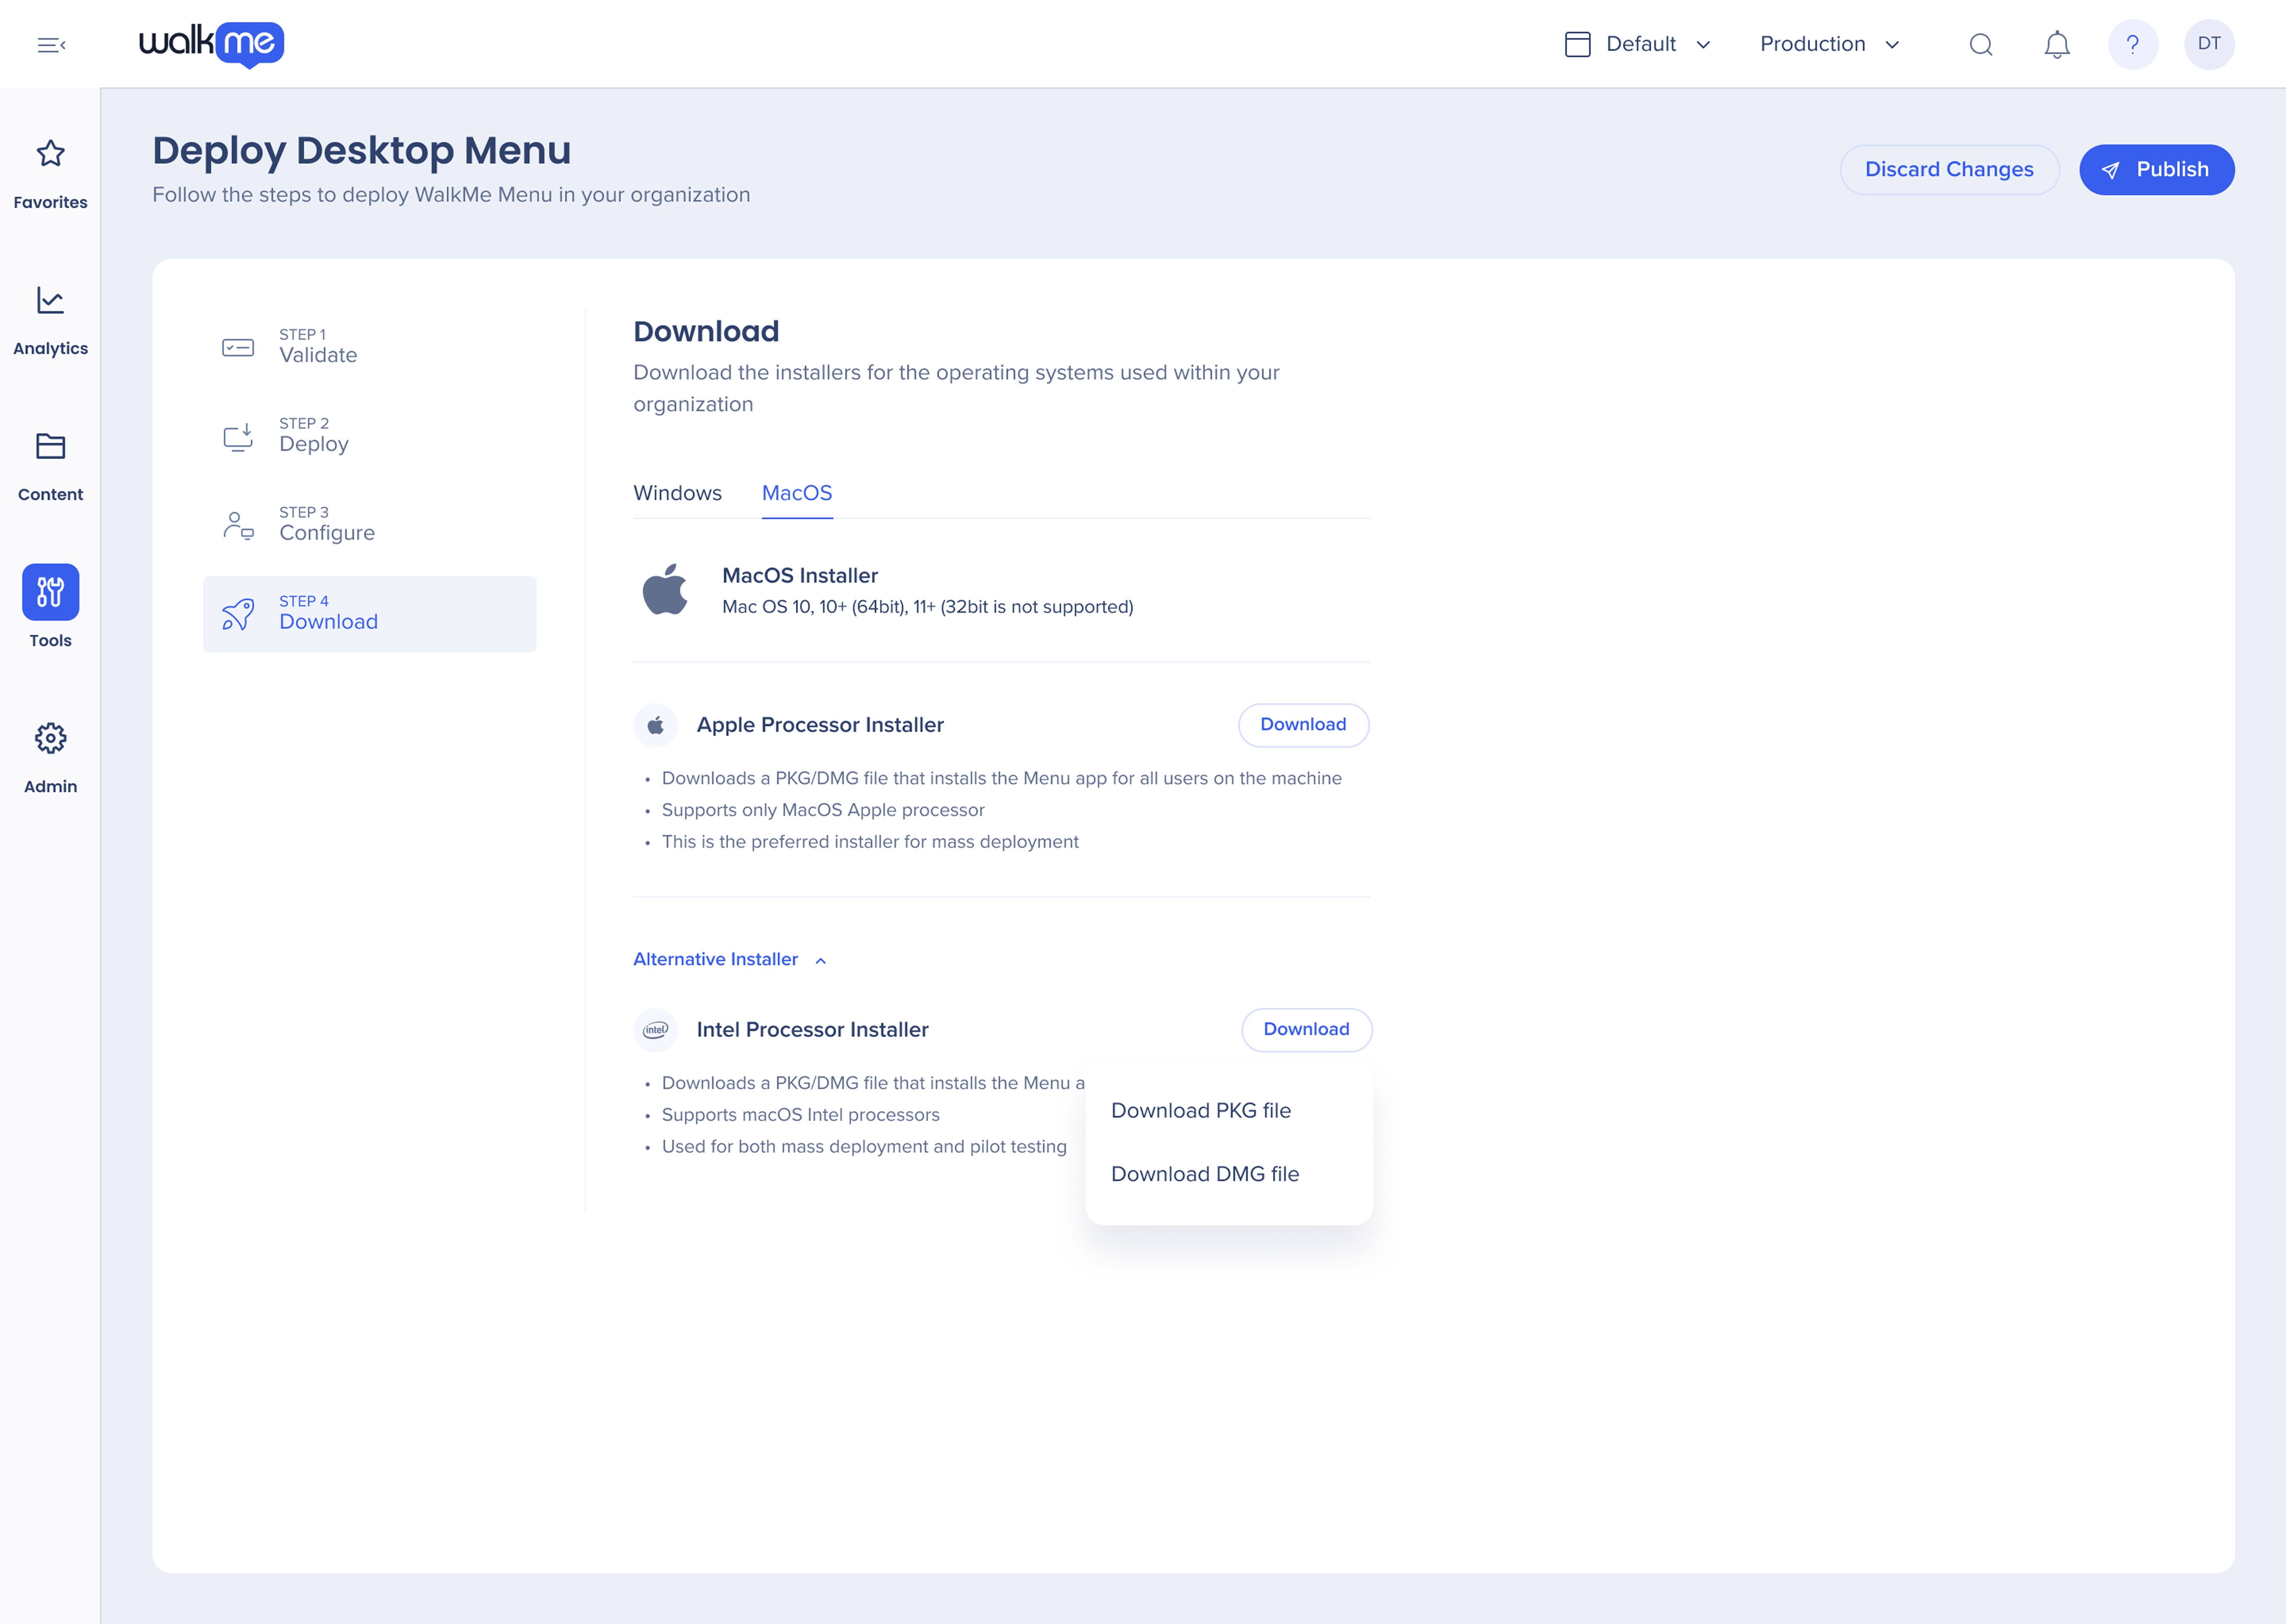Open the Production environment dropdown
The width and height of the screenshot is (2286, 1624).
point(1829,44)
